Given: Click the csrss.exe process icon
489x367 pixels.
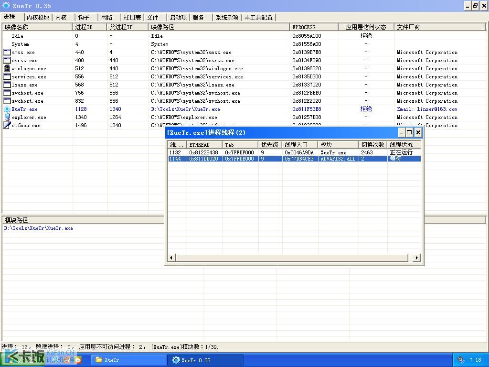Looking at the screenshot, I should (7, 60).
